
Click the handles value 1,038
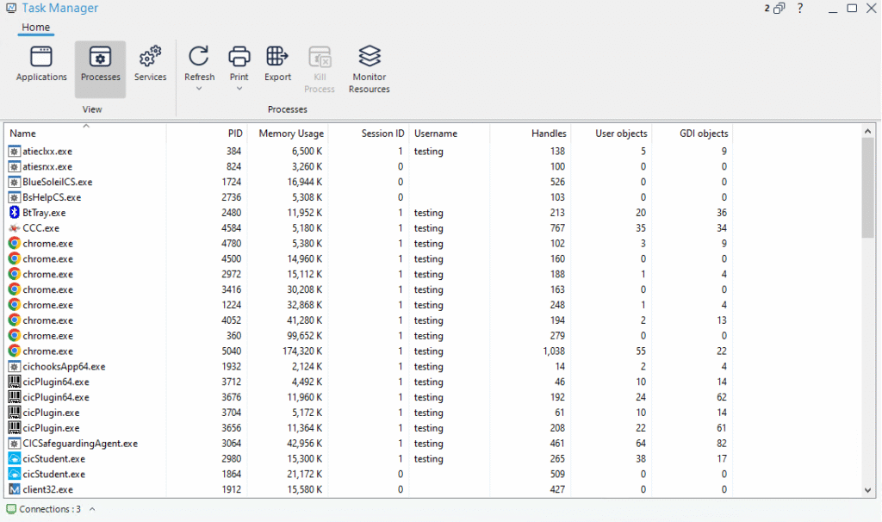[x=554, y=351]
